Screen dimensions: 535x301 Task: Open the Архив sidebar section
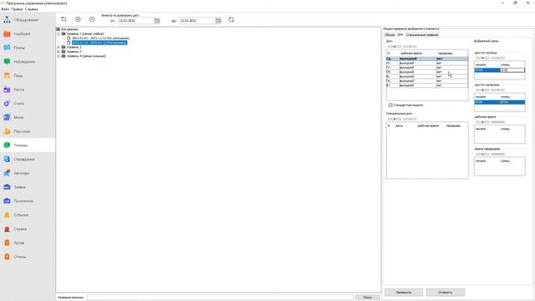point(28,242)
